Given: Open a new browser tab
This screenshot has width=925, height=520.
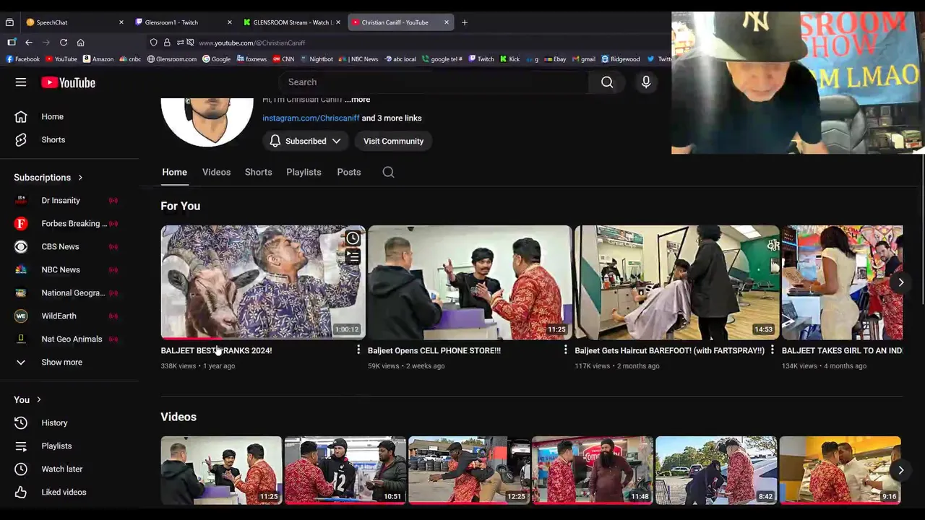Looking at the screenshot, I should pyautogui.click(x=465, y=22).
